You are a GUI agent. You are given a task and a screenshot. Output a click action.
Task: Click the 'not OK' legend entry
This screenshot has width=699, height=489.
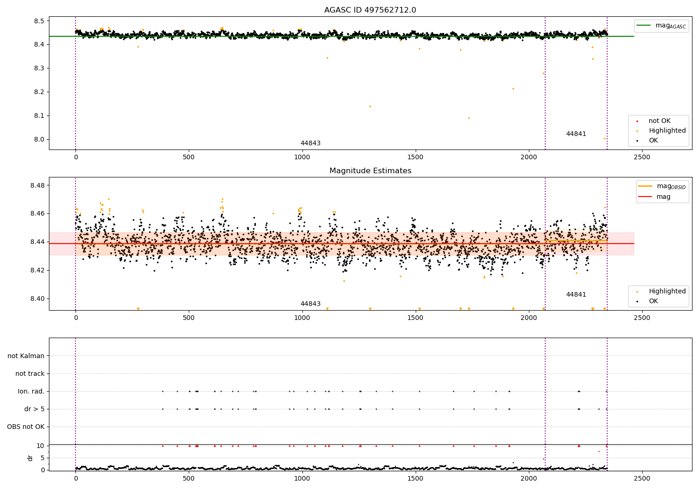coord(659,121)
